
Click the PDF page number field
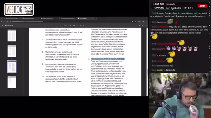64,26
